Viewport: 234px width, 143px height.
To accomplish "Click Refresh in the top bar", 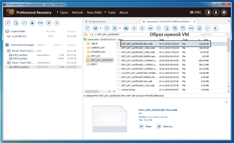I will (77, 12).
